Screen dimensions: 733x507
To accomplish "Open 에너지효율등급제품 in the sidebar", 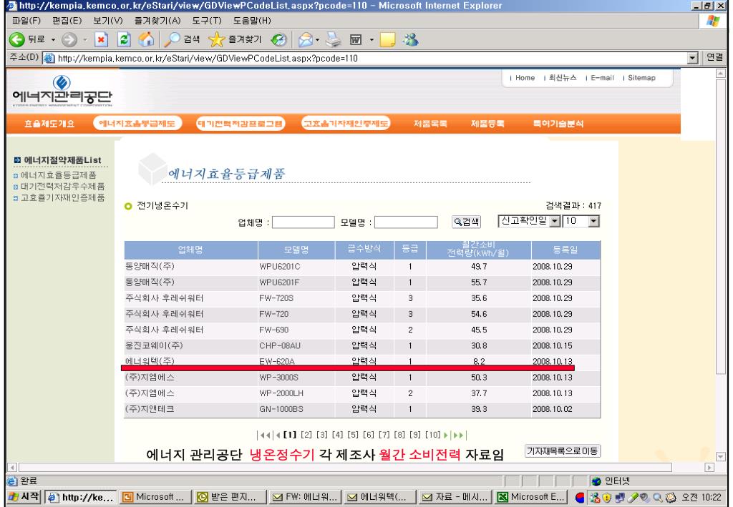I will [x=59, y=175].
